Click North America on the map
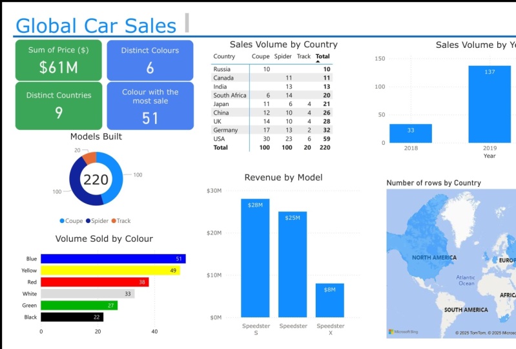516x349 pixels. coord(434,257)
